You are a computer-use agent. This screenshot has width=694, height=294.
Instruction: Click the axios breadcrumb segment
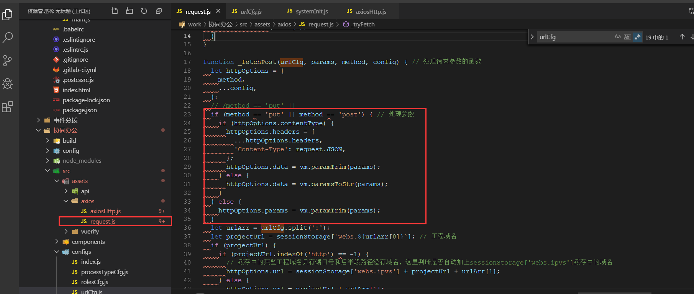coord(284,24)
